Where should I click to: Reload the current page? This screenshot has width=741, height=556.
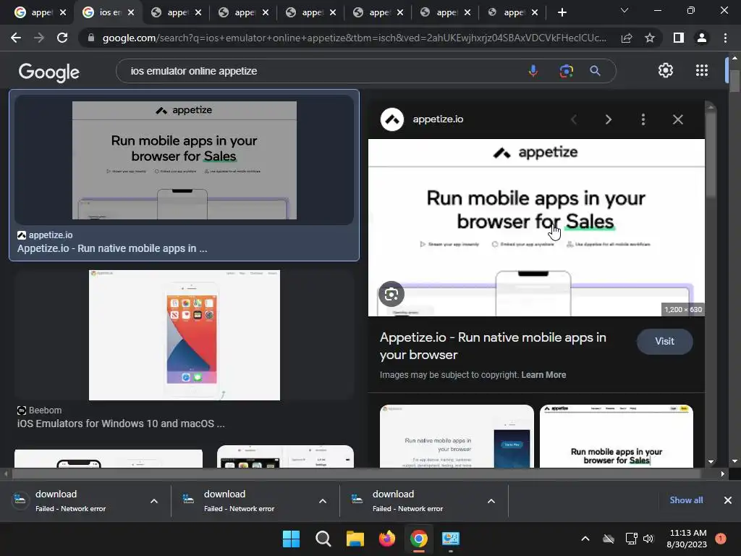[x=62, y=38]
